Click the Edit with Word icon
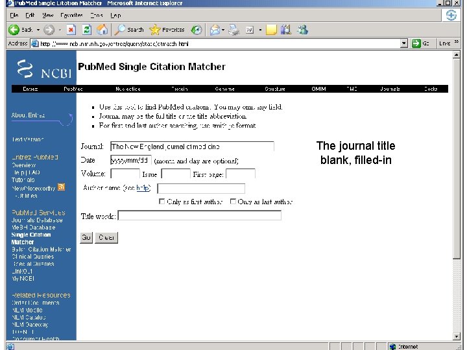467x350 pixels. 250,30
